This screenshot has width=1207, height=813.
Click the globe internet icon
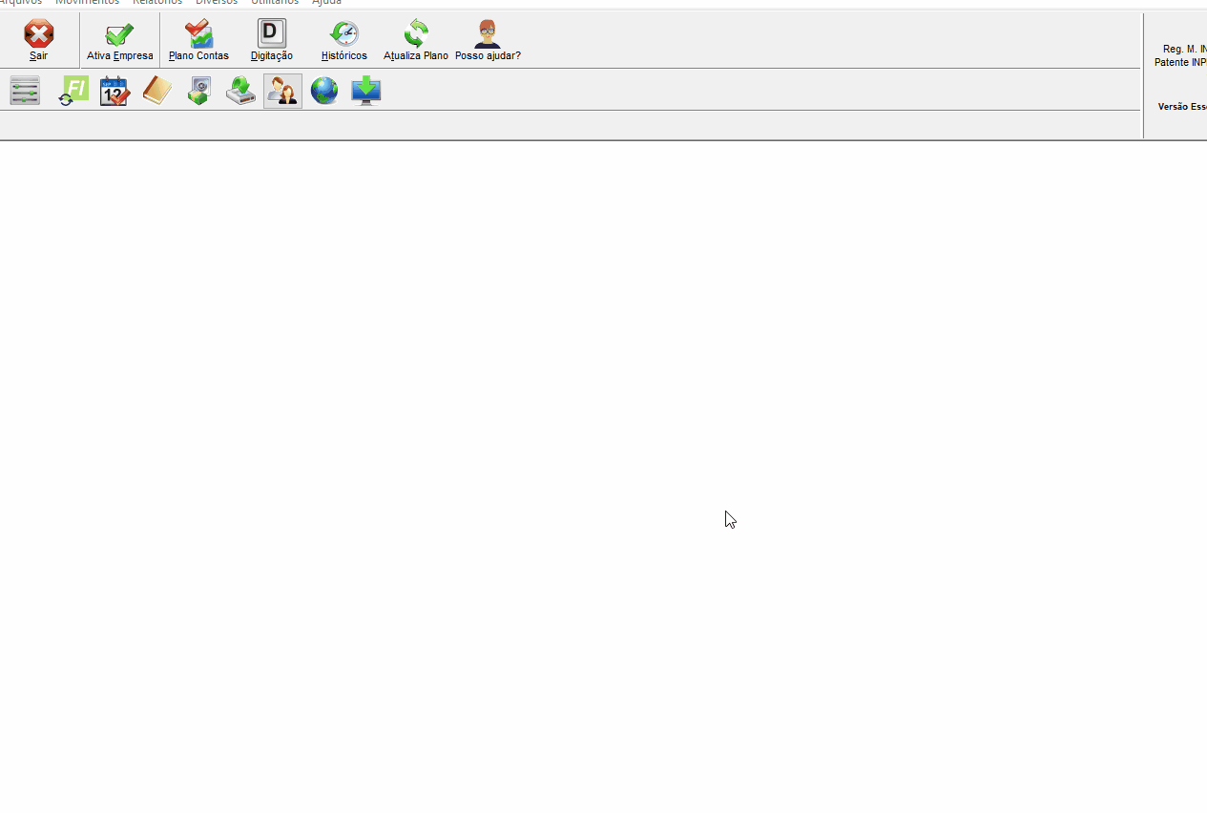click(x=324, y=91)
